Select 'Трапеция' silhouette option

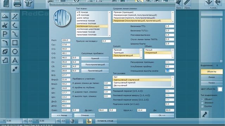point(126,52)
